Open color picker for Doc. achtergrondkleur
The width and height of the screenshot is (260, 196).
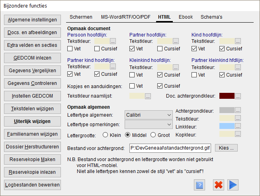click(238, 96)
